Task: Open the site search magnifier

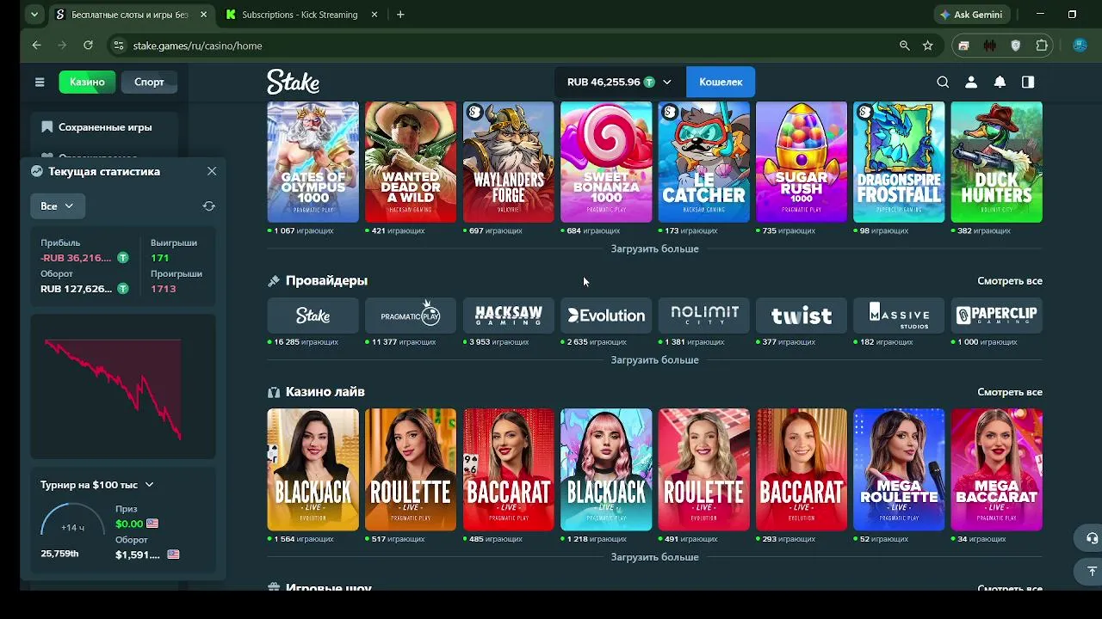Action: point(943,83)
